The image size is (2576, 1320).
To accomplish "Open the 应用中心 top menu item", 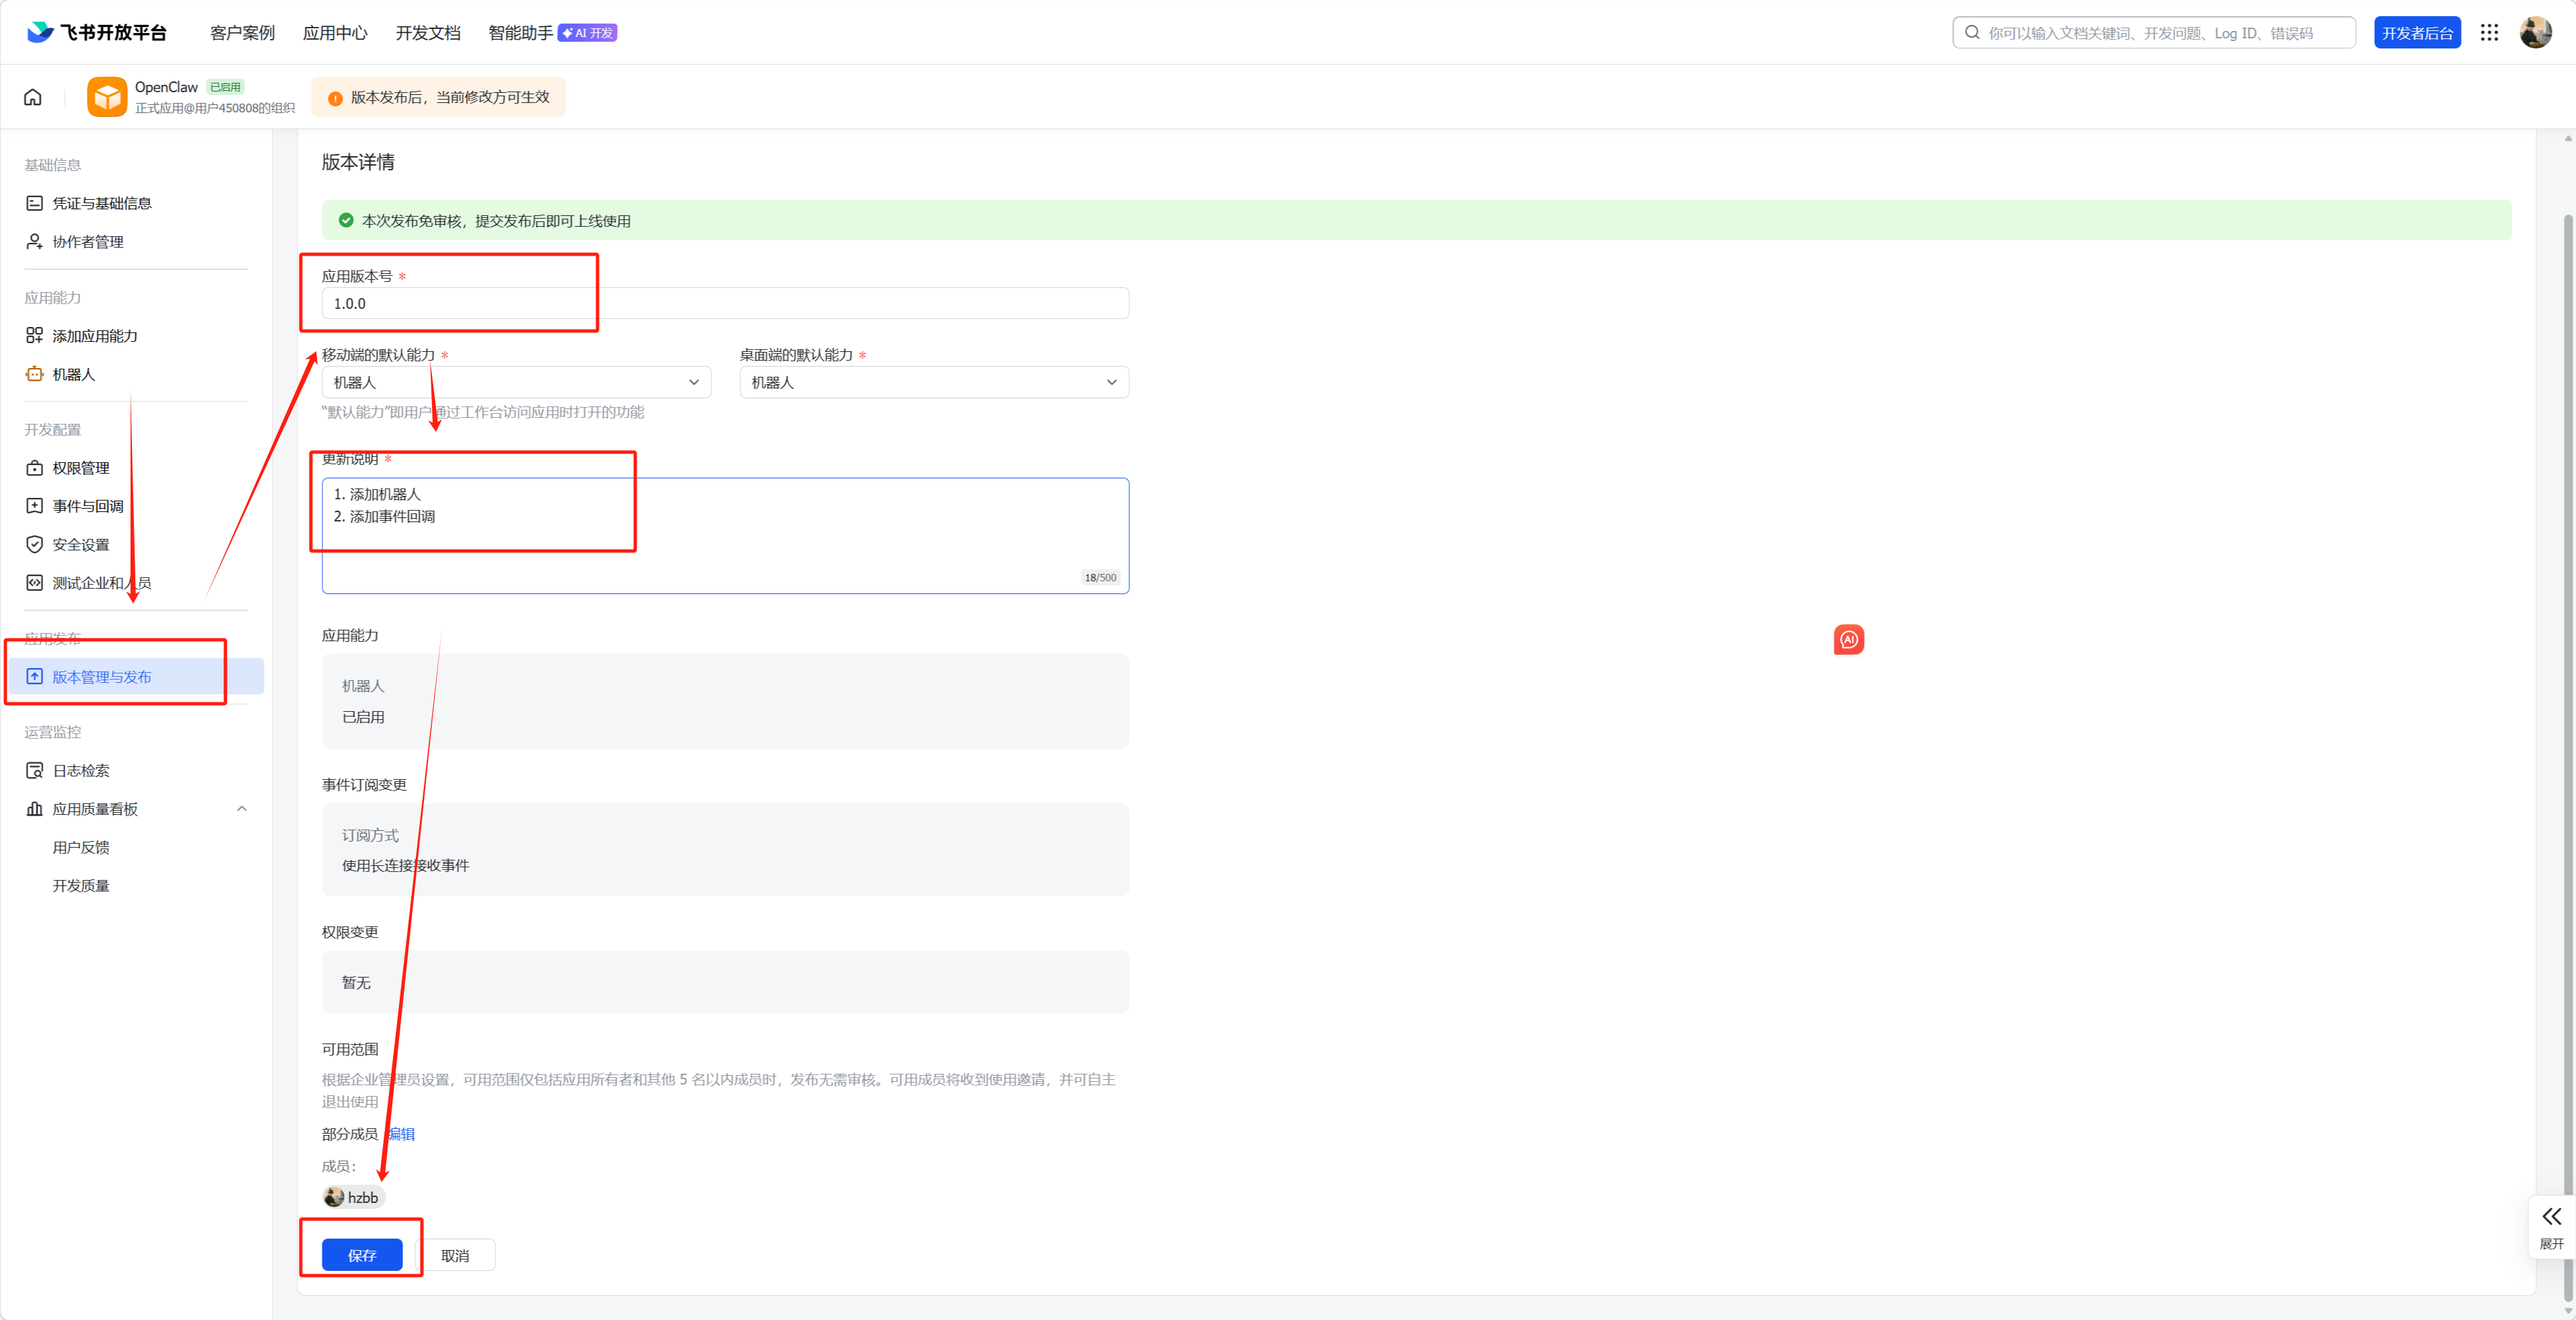I will tap(334, 33).
